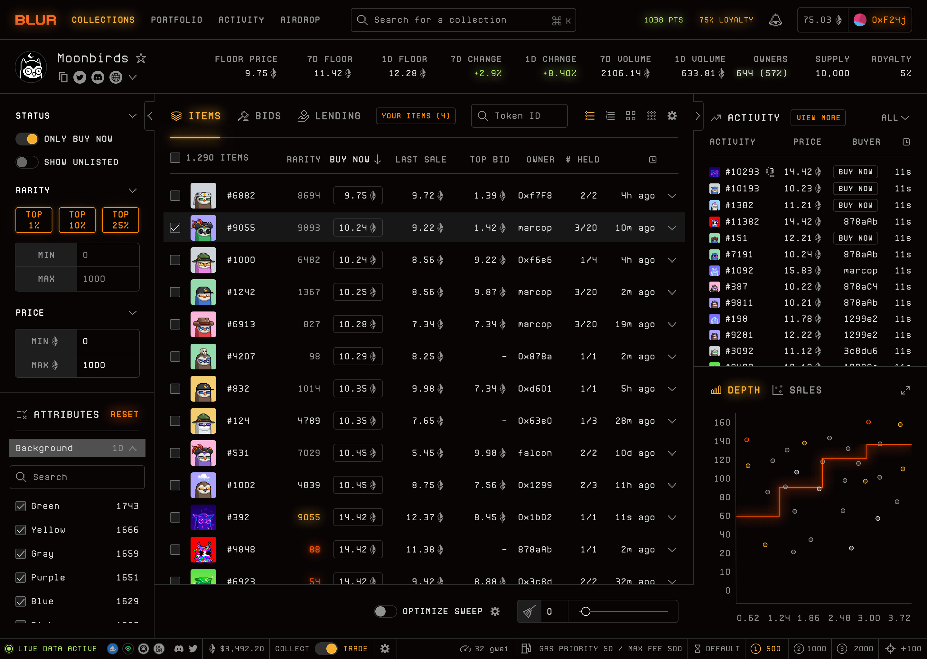Collapse the Background attribute group
927x659 pixels.
click(132, 448)
